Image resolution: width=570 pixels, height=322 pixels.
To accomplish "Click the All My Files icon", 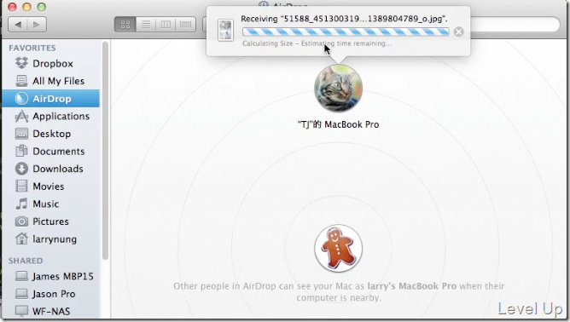I will point(21,81).
